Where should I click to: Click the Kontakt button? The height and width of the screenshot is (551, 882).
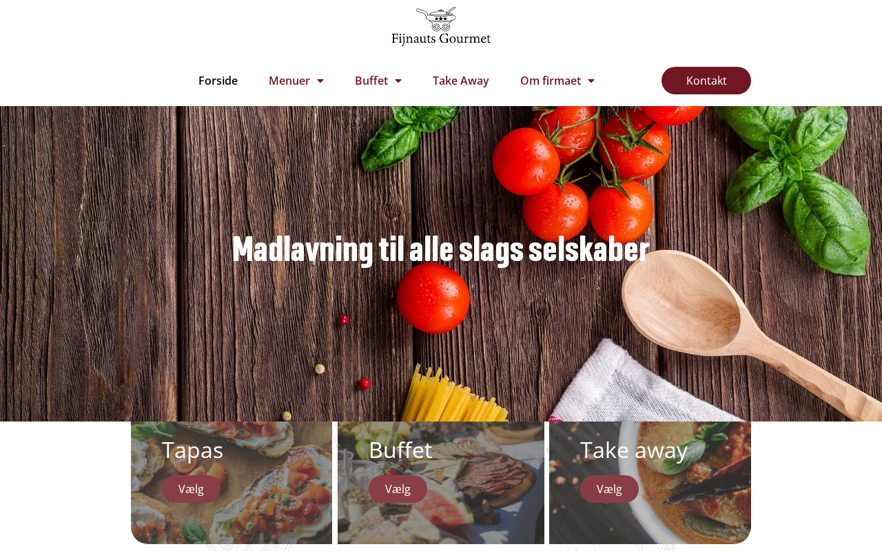(x=706, y=81)
